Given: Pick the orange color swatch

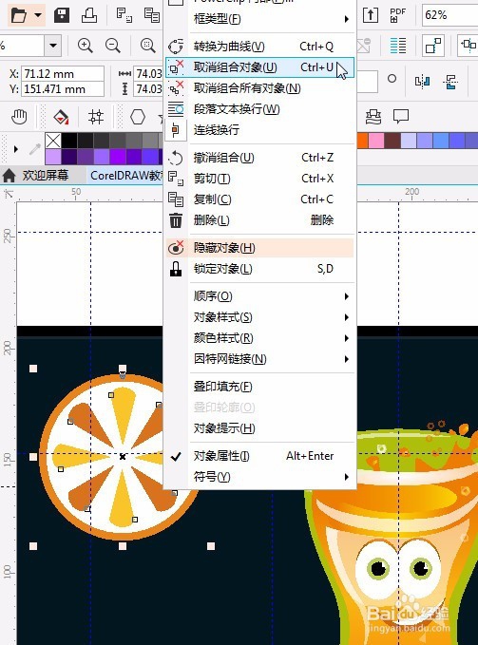Looking at the screenshot, I should pos(362,141).
